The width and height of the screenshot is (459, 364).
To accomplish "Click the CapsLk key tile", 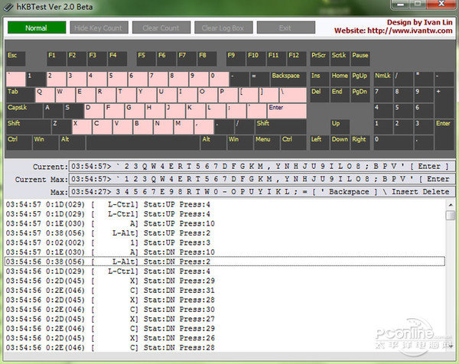I will [24, 111].
